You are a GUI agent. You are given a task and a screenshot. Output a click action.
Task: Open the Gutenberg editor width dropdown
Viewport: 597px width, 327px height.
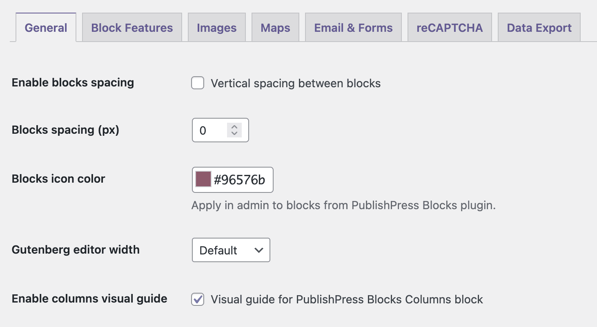point(231,250)
